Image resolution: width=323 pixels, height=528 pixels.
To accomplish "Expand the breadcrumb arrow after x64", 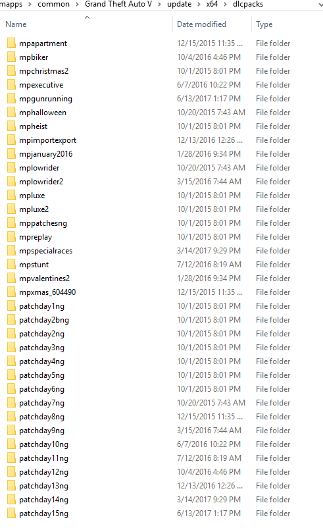I will tap(225, 5).
